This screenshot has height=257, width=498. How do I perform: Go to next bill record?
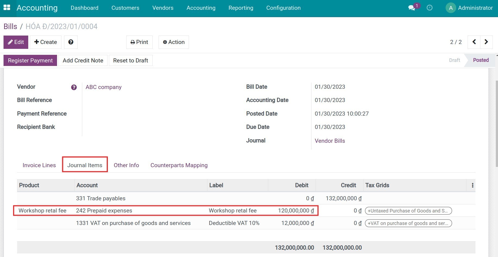point(486,42)
